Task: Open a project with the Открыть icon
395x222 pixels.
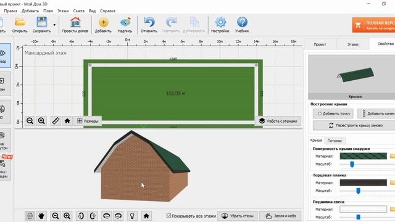Action: point(20,25)
